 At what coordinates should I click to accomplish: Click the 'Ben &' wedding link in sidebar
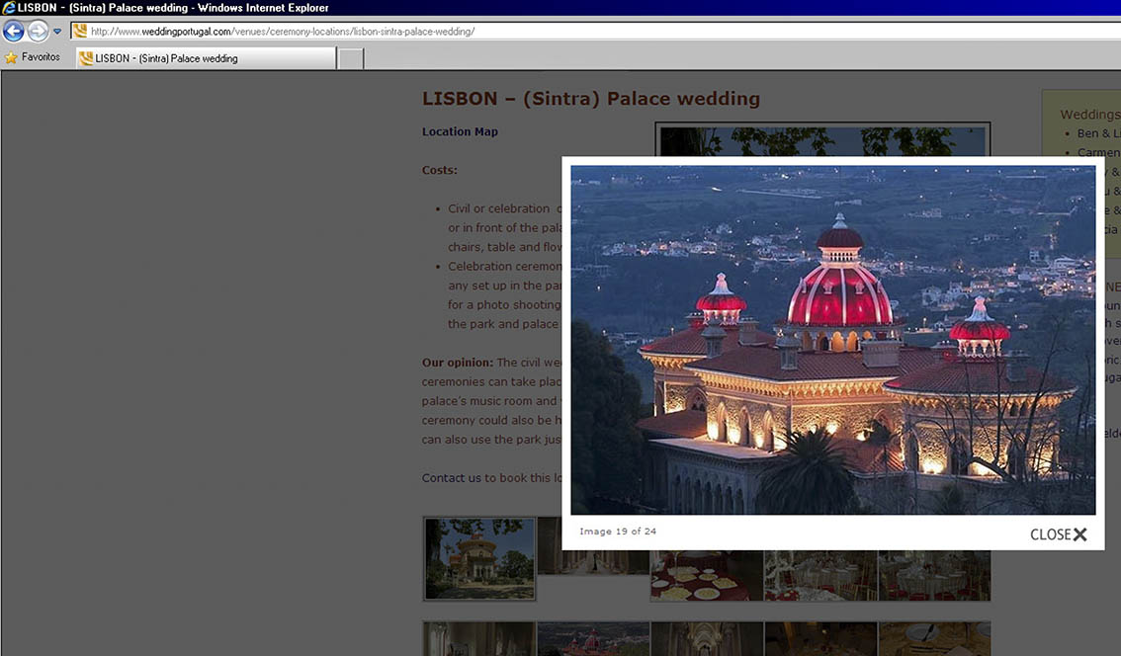click(x=1099, y=133)
